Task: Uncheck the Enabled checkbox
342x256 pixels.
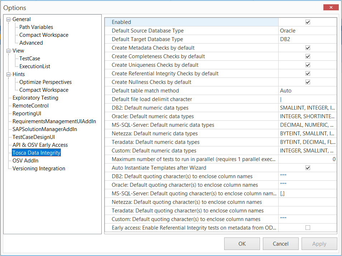Action: [x=308, y=22]
